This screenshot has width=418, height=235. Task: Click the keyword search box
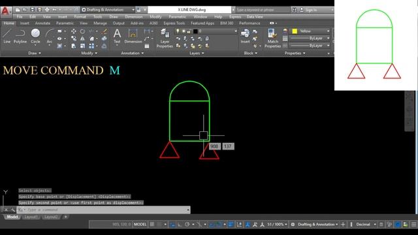pyautogui.click(x=263, y=10)
